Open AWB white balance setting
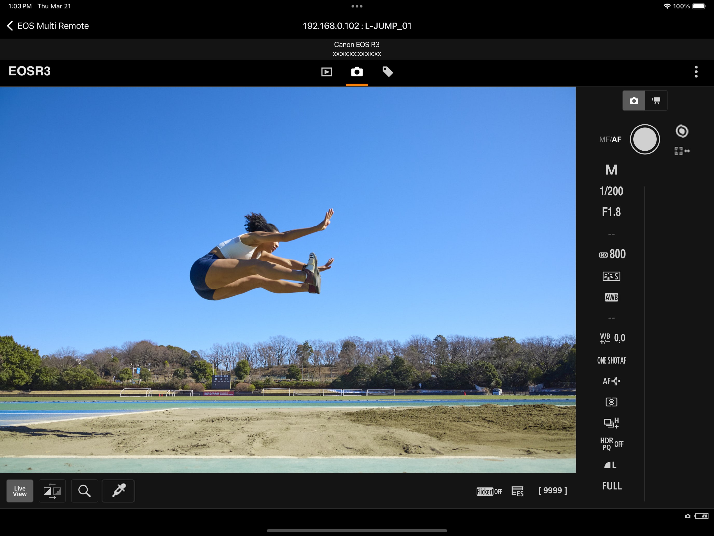This screenshot has width=714, height=536. point(611,297)
